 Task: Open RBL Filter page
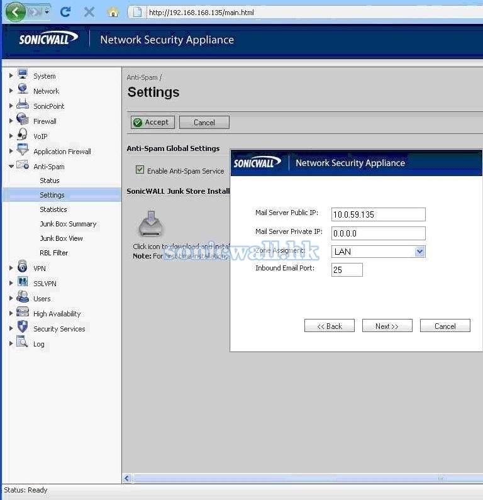(x=54, y=253)
